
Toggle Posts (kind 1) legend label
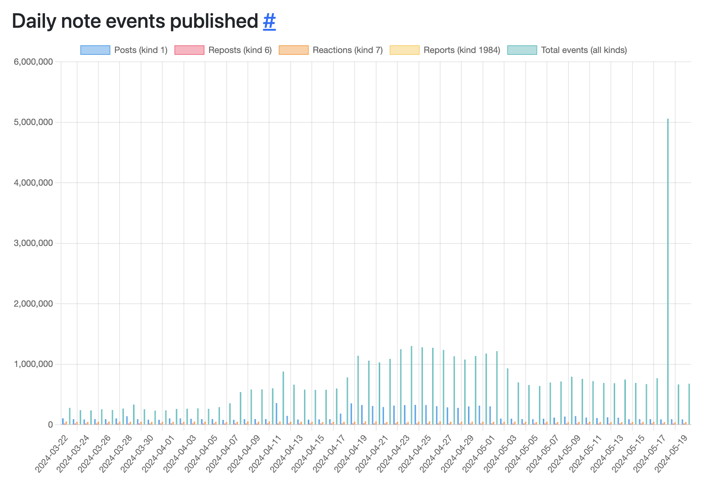(141, 50)
